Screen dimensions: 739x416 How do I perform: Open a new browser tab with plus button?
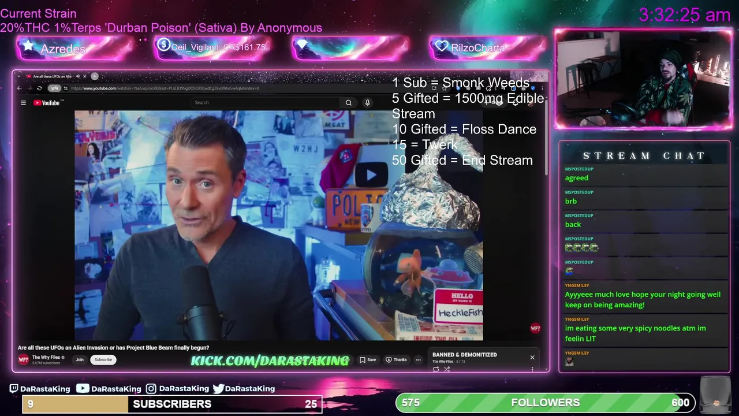[x=95, y=76]
